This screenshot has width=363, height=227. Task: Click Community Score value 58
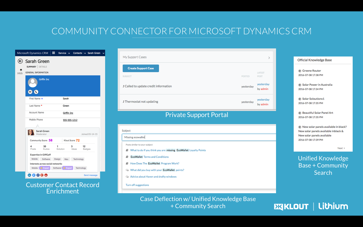click(x=50, y=140)
